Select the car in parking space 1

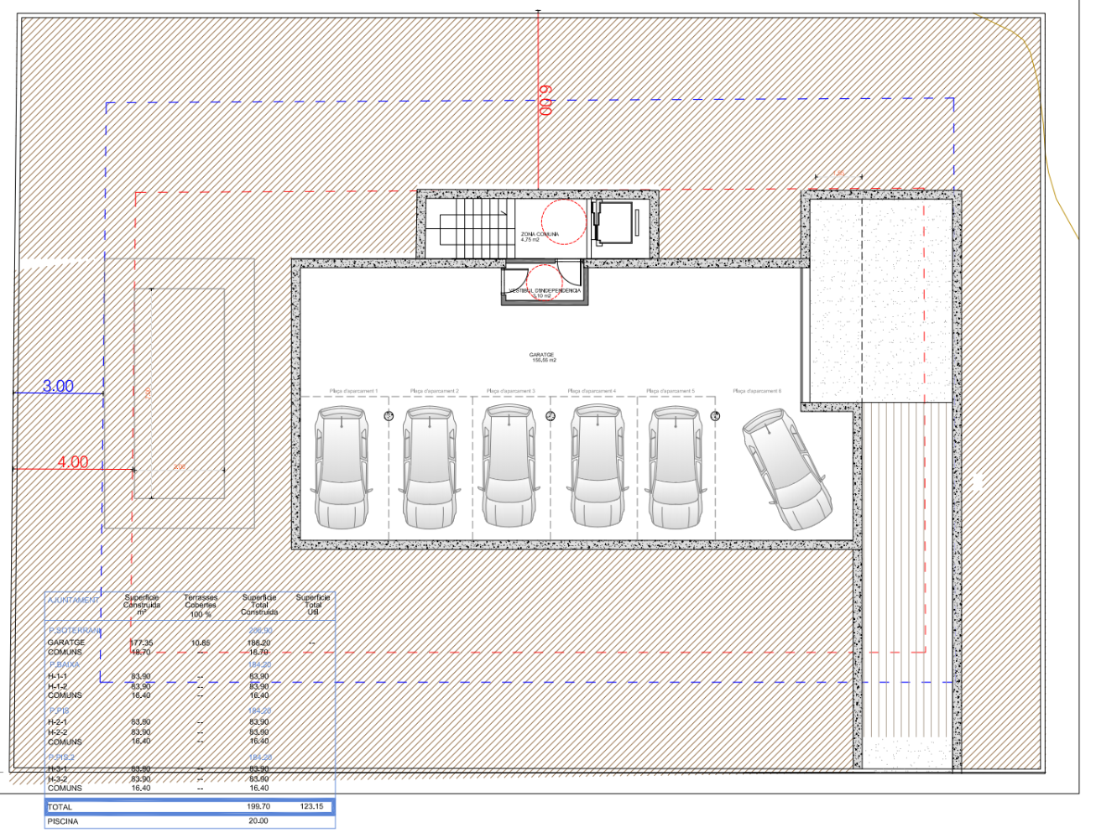pyautogui.click(x=340, y=467)
